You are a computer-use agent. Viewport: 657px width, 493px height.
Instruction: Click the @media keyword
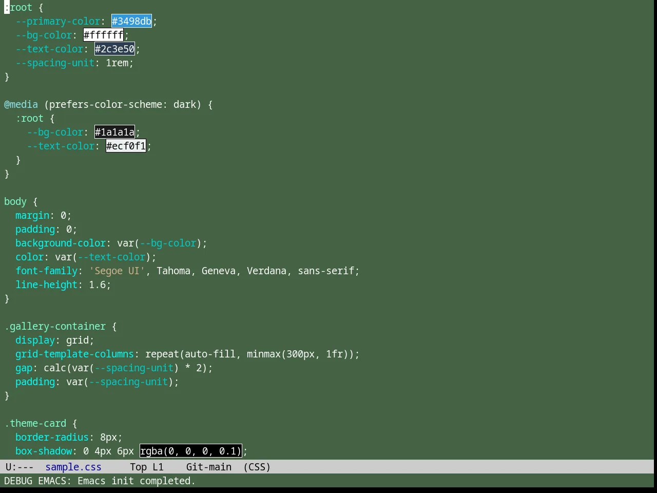point(21,104)
